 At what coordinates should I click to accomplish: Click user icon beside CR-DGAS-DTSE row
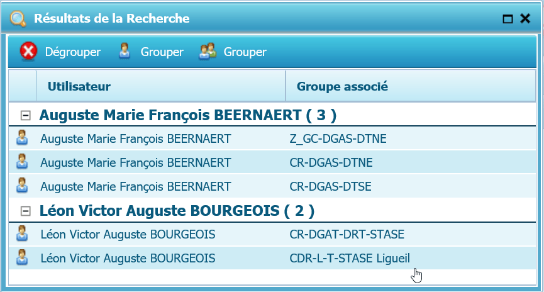tap(22, 186)
